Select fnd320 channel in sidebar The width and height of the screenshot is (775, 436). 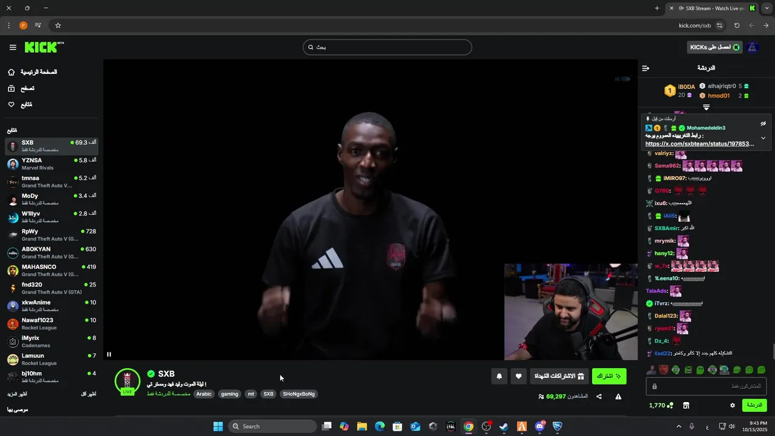click(51, 288)
